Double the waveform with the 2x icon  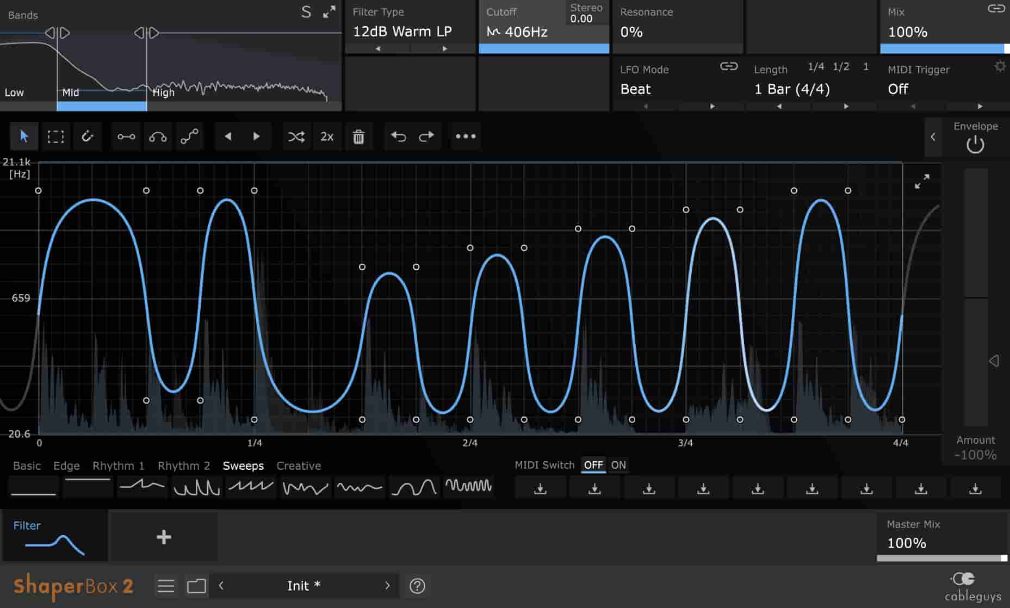tap(327, 137)
